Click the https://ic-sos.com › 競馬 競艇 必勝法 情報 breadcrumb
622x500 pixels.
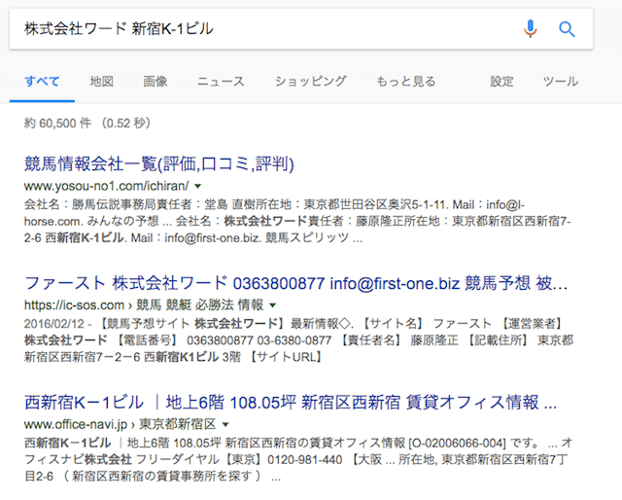click(x=144, y=305)
